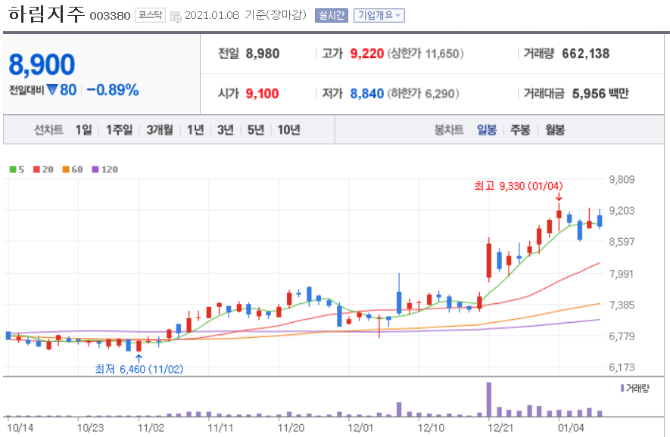
Task: Click the 11/20 date axis label
Action: pyautogui.click(x=291, y=428)
